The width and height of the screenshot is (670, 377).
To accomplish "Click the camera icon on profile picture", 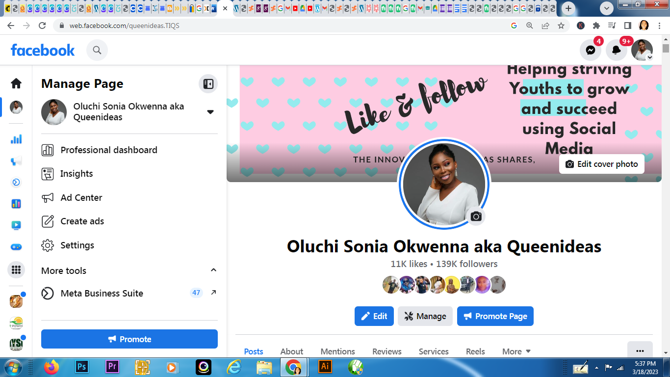I will click(476, 216).
